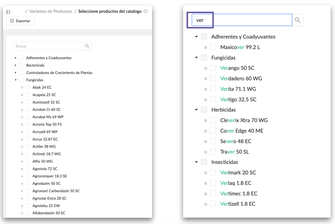Click the Verdadero 60 WG result
The width and height of the screenshot is (335, 224).
pos(241,78)
